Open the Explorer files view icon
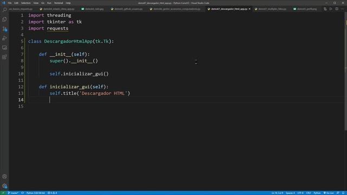Screen dimensions: 347x195 (4, 19)
